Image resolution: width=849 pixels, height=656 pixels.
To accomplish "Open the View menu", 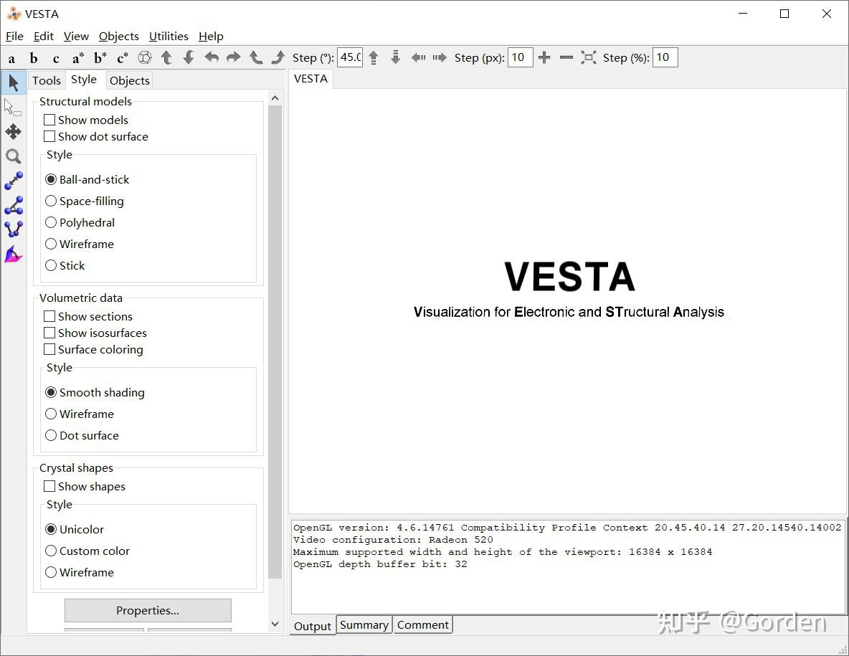I will pyautogui.click(x=76, y=37).
